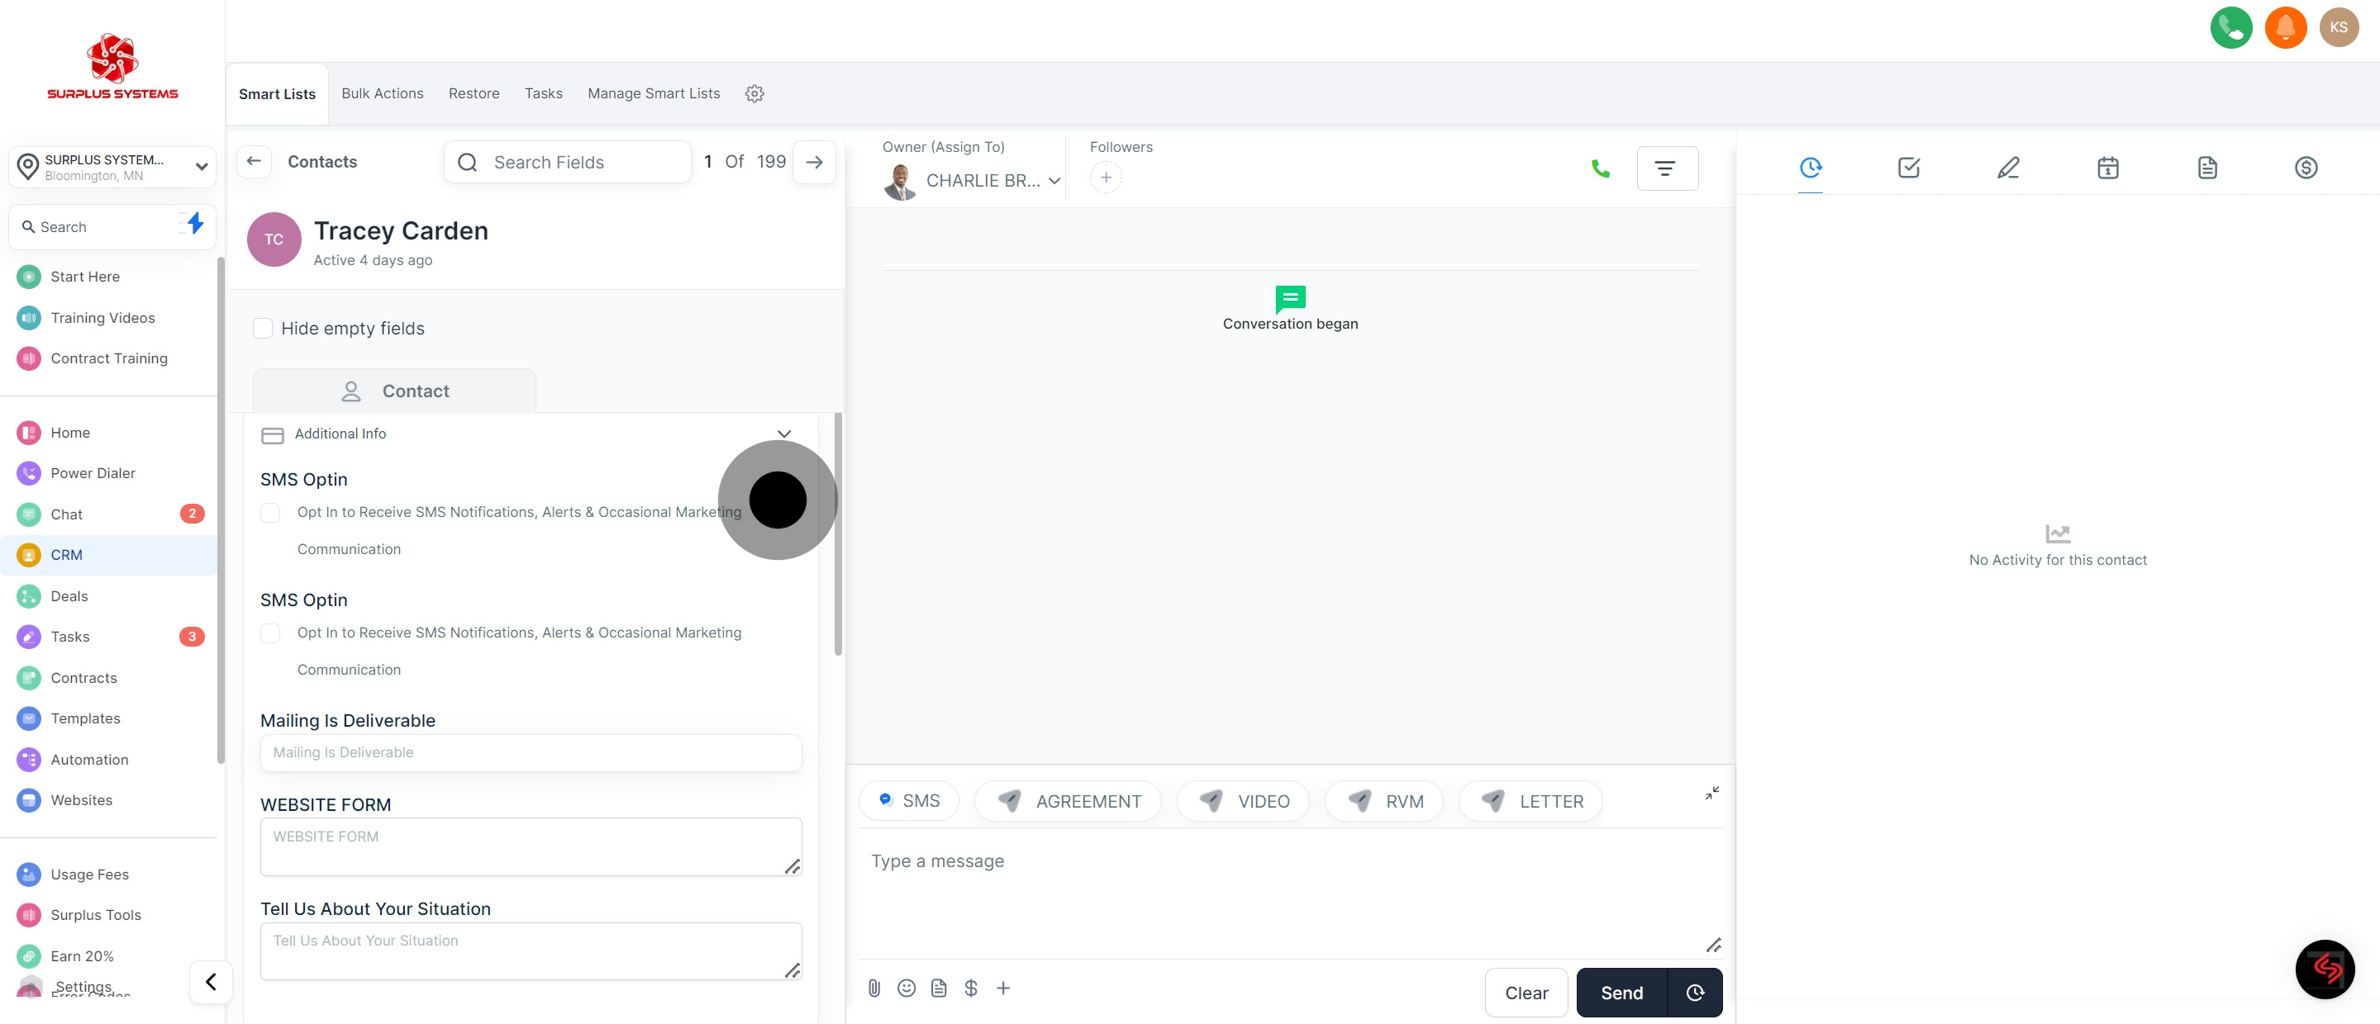The image size is (2380, 1024).
Task: Open the appointments calendar icon in right panel
Action: click(2107, 167)
